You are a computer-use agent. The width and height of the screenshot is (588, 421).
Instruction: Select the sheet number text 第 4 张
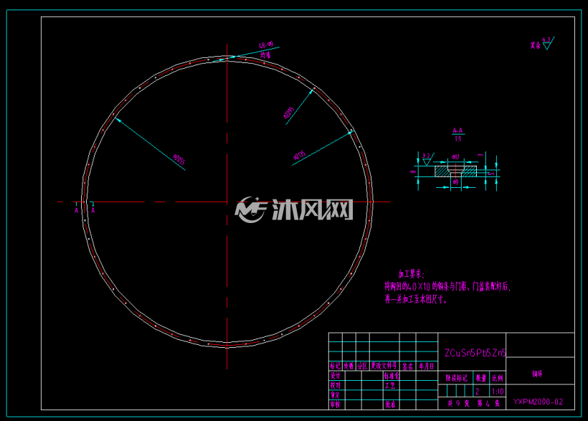point(488,403)
